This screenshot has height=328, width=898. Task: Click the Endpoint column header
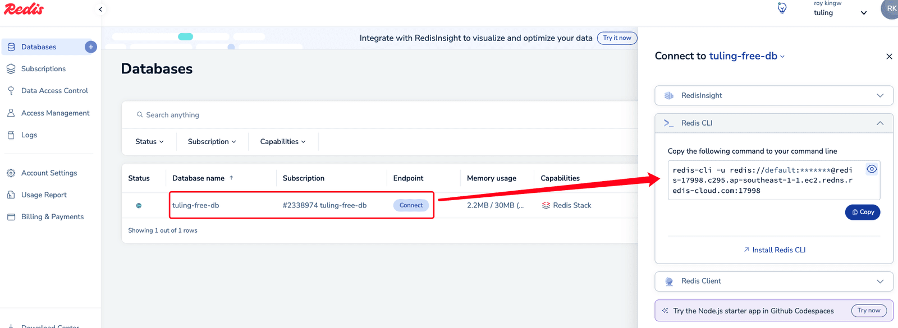click(x=408, y=178)
